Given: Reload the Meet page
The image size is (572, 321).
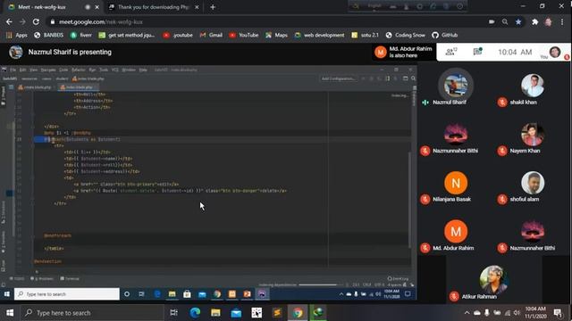Looking at the screenshot, I should pyautogui.click(x=36, y=21).
